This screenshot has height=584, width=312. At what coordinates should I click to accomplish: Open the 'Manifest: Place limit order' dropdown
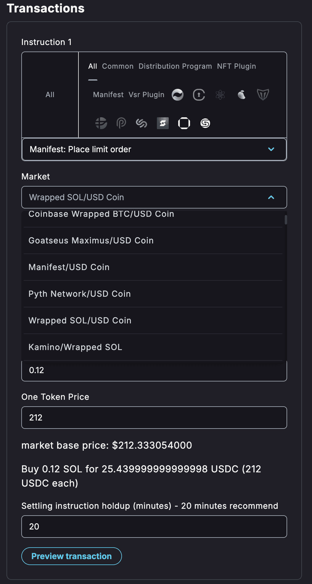click(154, 150)
